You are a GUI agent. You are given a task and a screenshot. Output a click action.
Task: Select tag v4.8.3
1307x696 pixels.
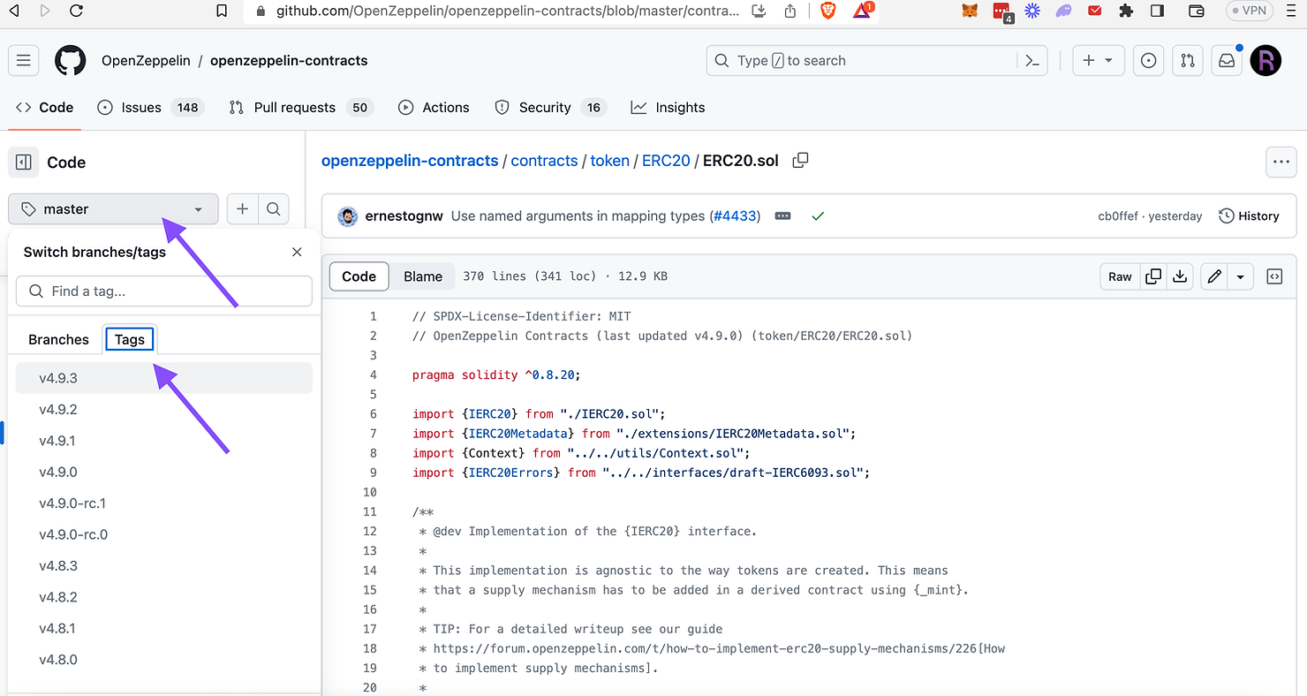coord(164,565)
